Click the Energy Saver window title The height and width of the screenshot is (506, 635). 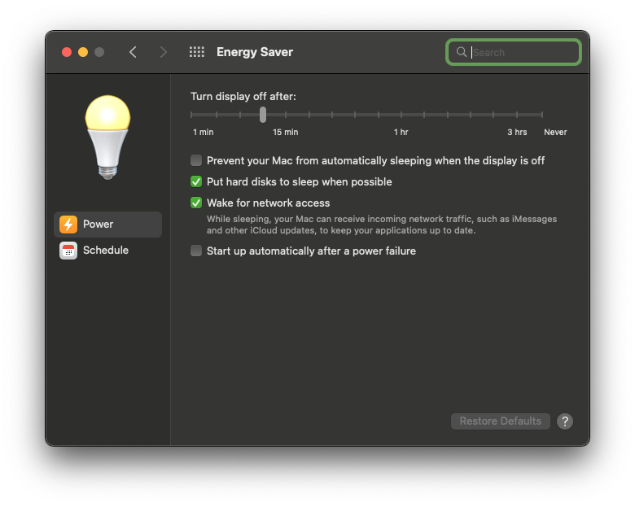click(255, 52)
